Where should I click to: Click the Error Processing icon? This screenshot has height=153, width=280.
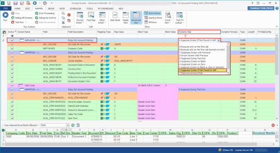click(37, 13)
